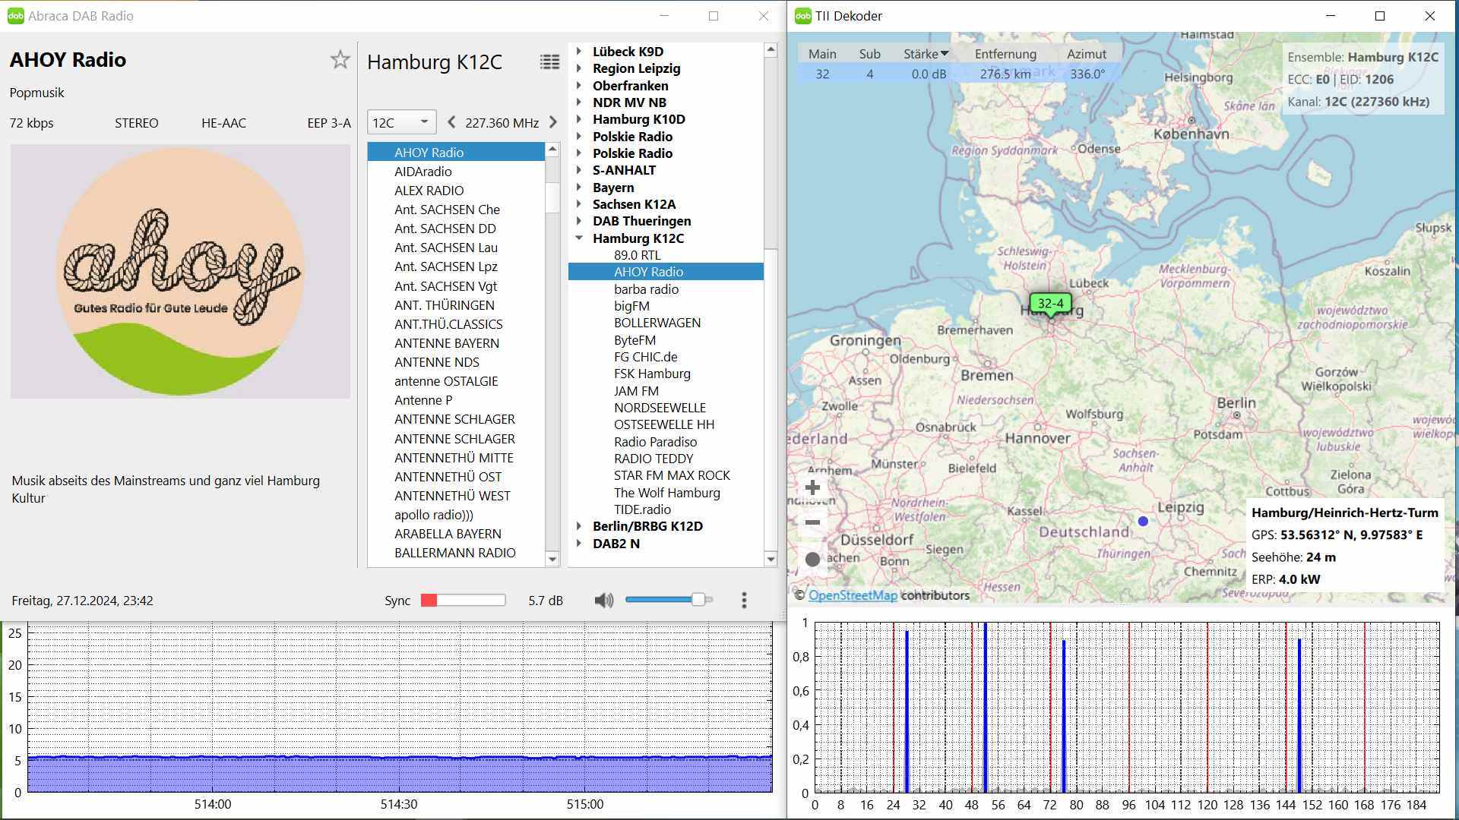Mark AHOY Radio as favorite with the star
The image size is (1459, 820).
[x=340, y=60]
